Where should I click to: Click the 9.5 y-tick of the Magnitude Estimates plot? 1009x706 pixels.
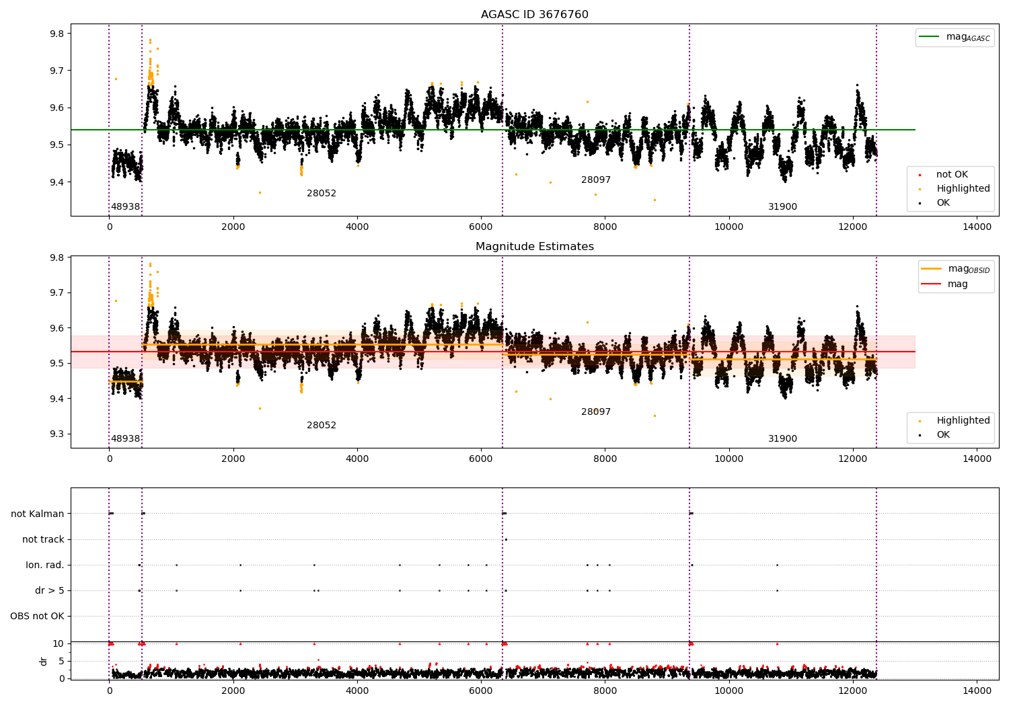(x=57, y=364)
